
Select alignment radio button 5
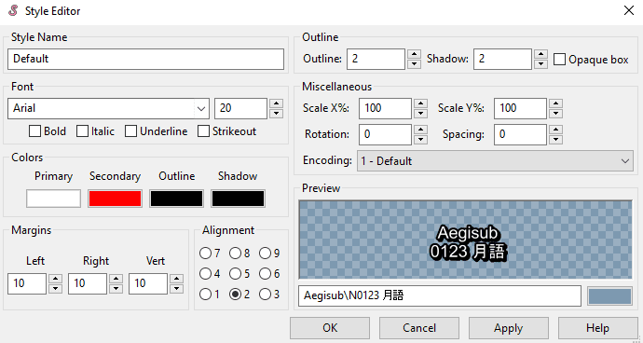[x=235, y=274]
